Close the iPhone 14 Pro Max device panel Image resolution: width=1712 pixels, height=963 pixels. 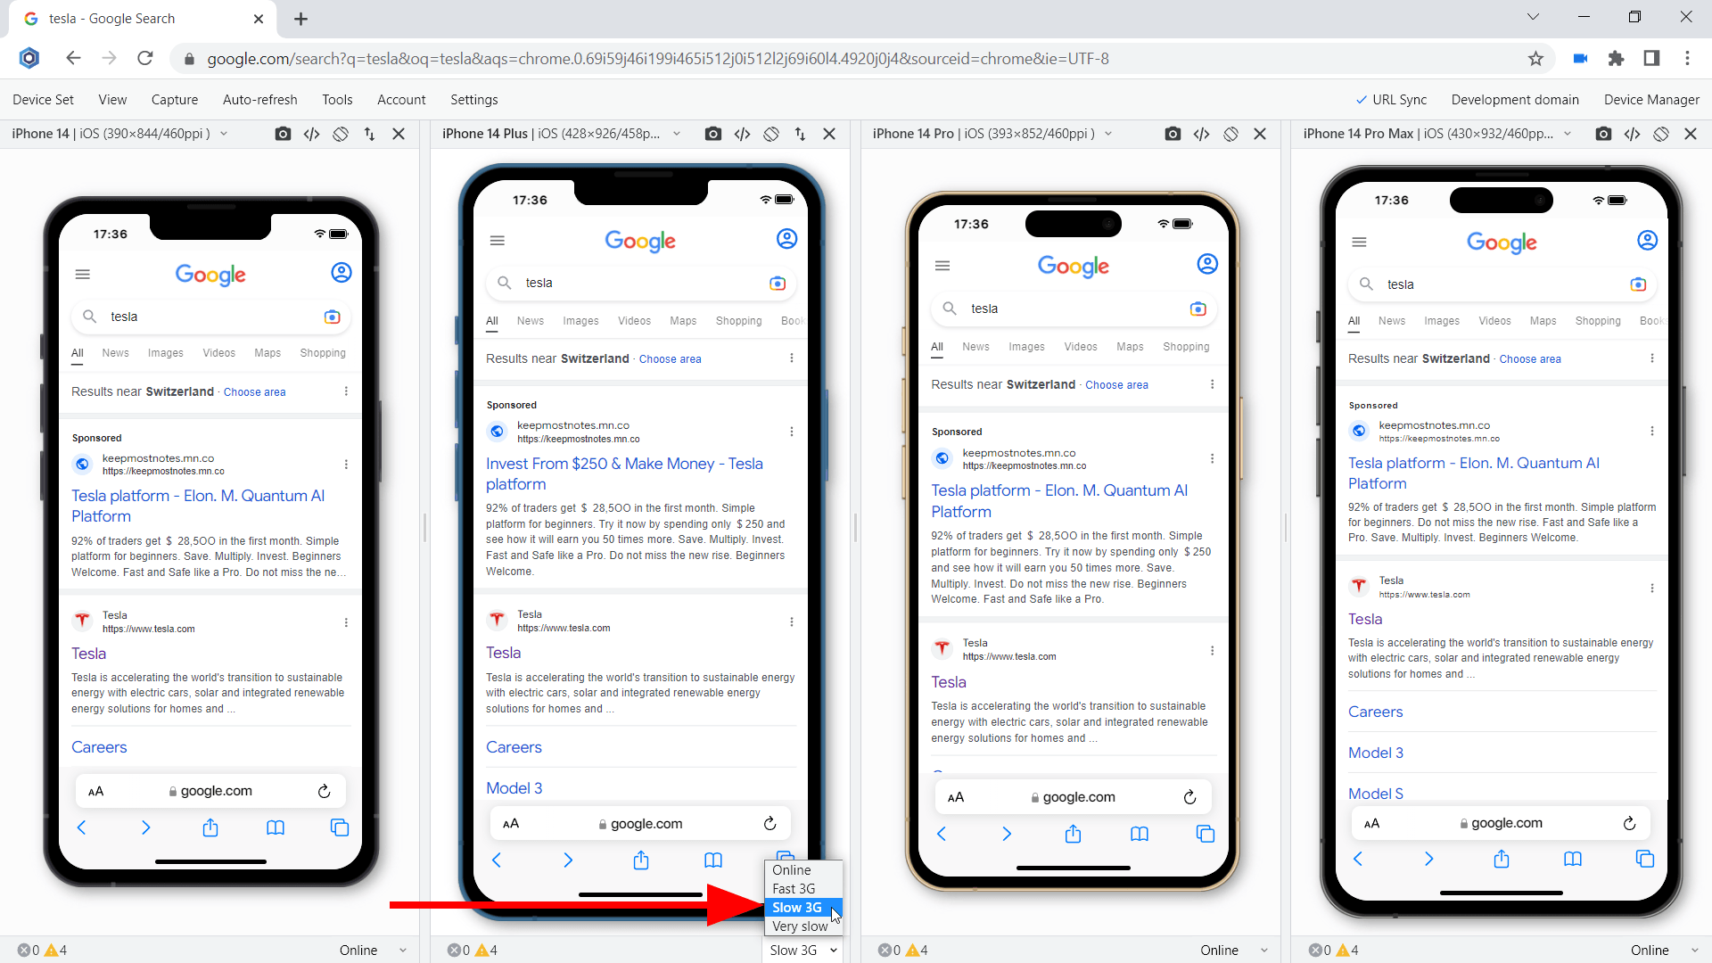[x=1690, y=134]
